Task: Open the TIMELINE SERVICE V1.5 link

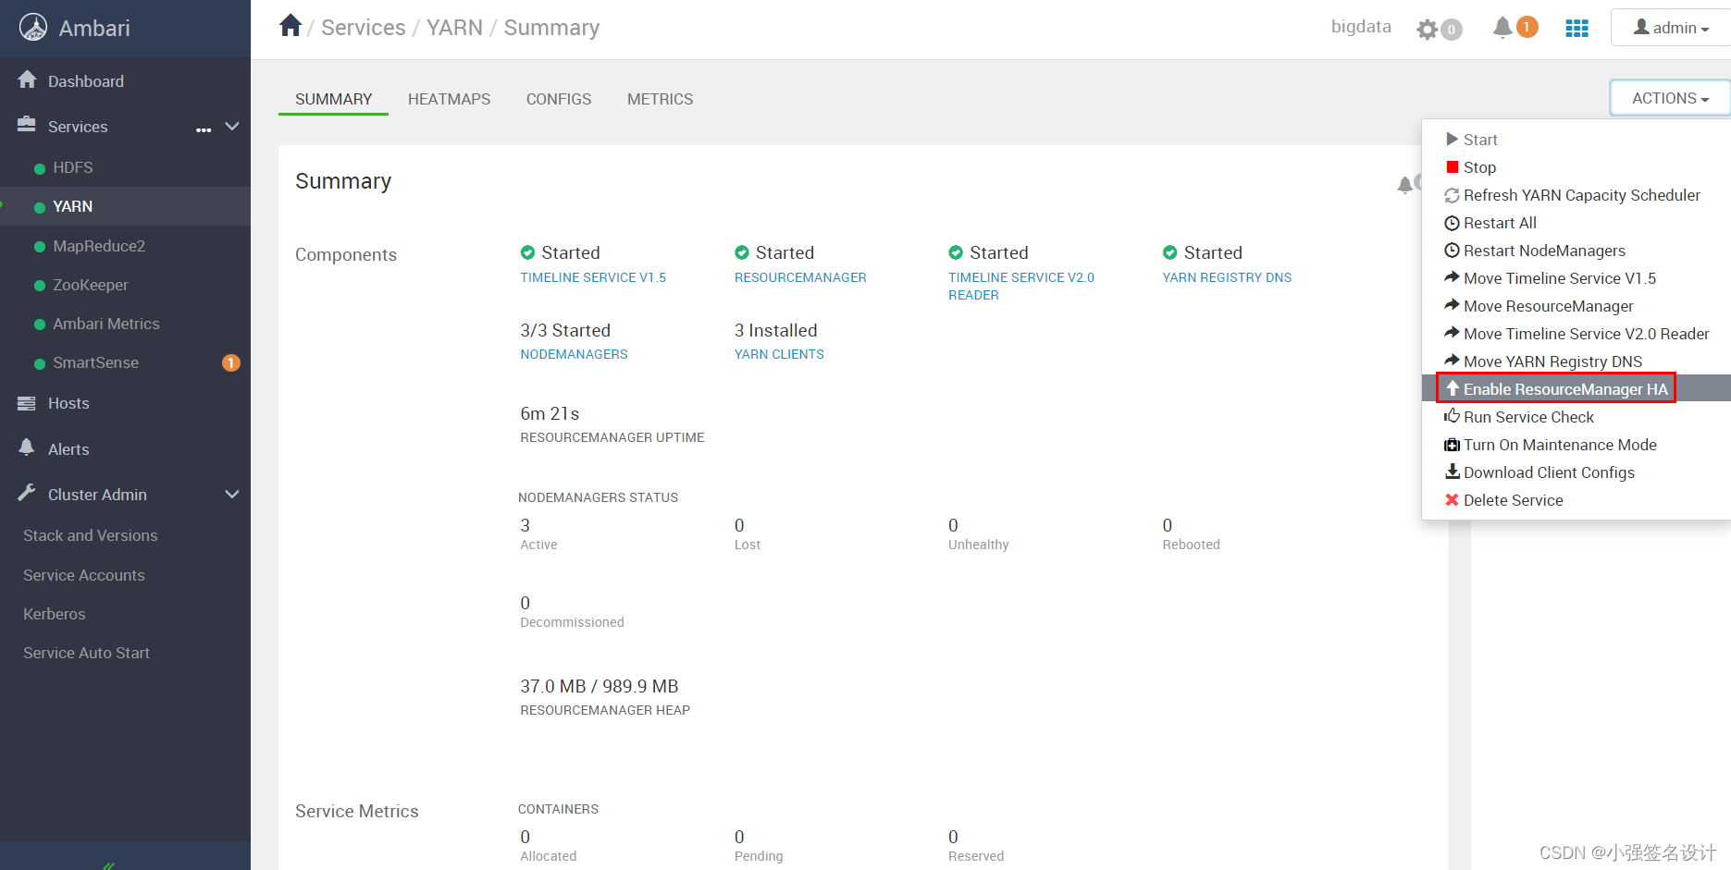Action: click(x=593, y=277)
